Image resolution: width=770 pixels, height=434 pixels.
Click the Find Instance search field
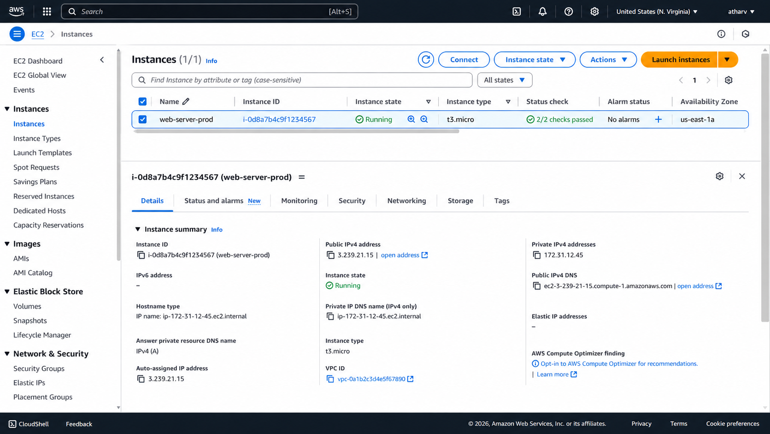pyautogui.click(x=302, y=80)
